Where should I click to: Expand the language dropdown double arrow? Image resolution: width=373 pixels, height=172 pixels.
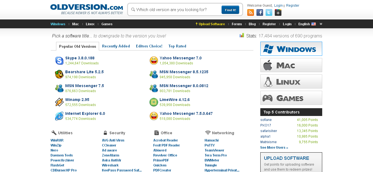321,24
